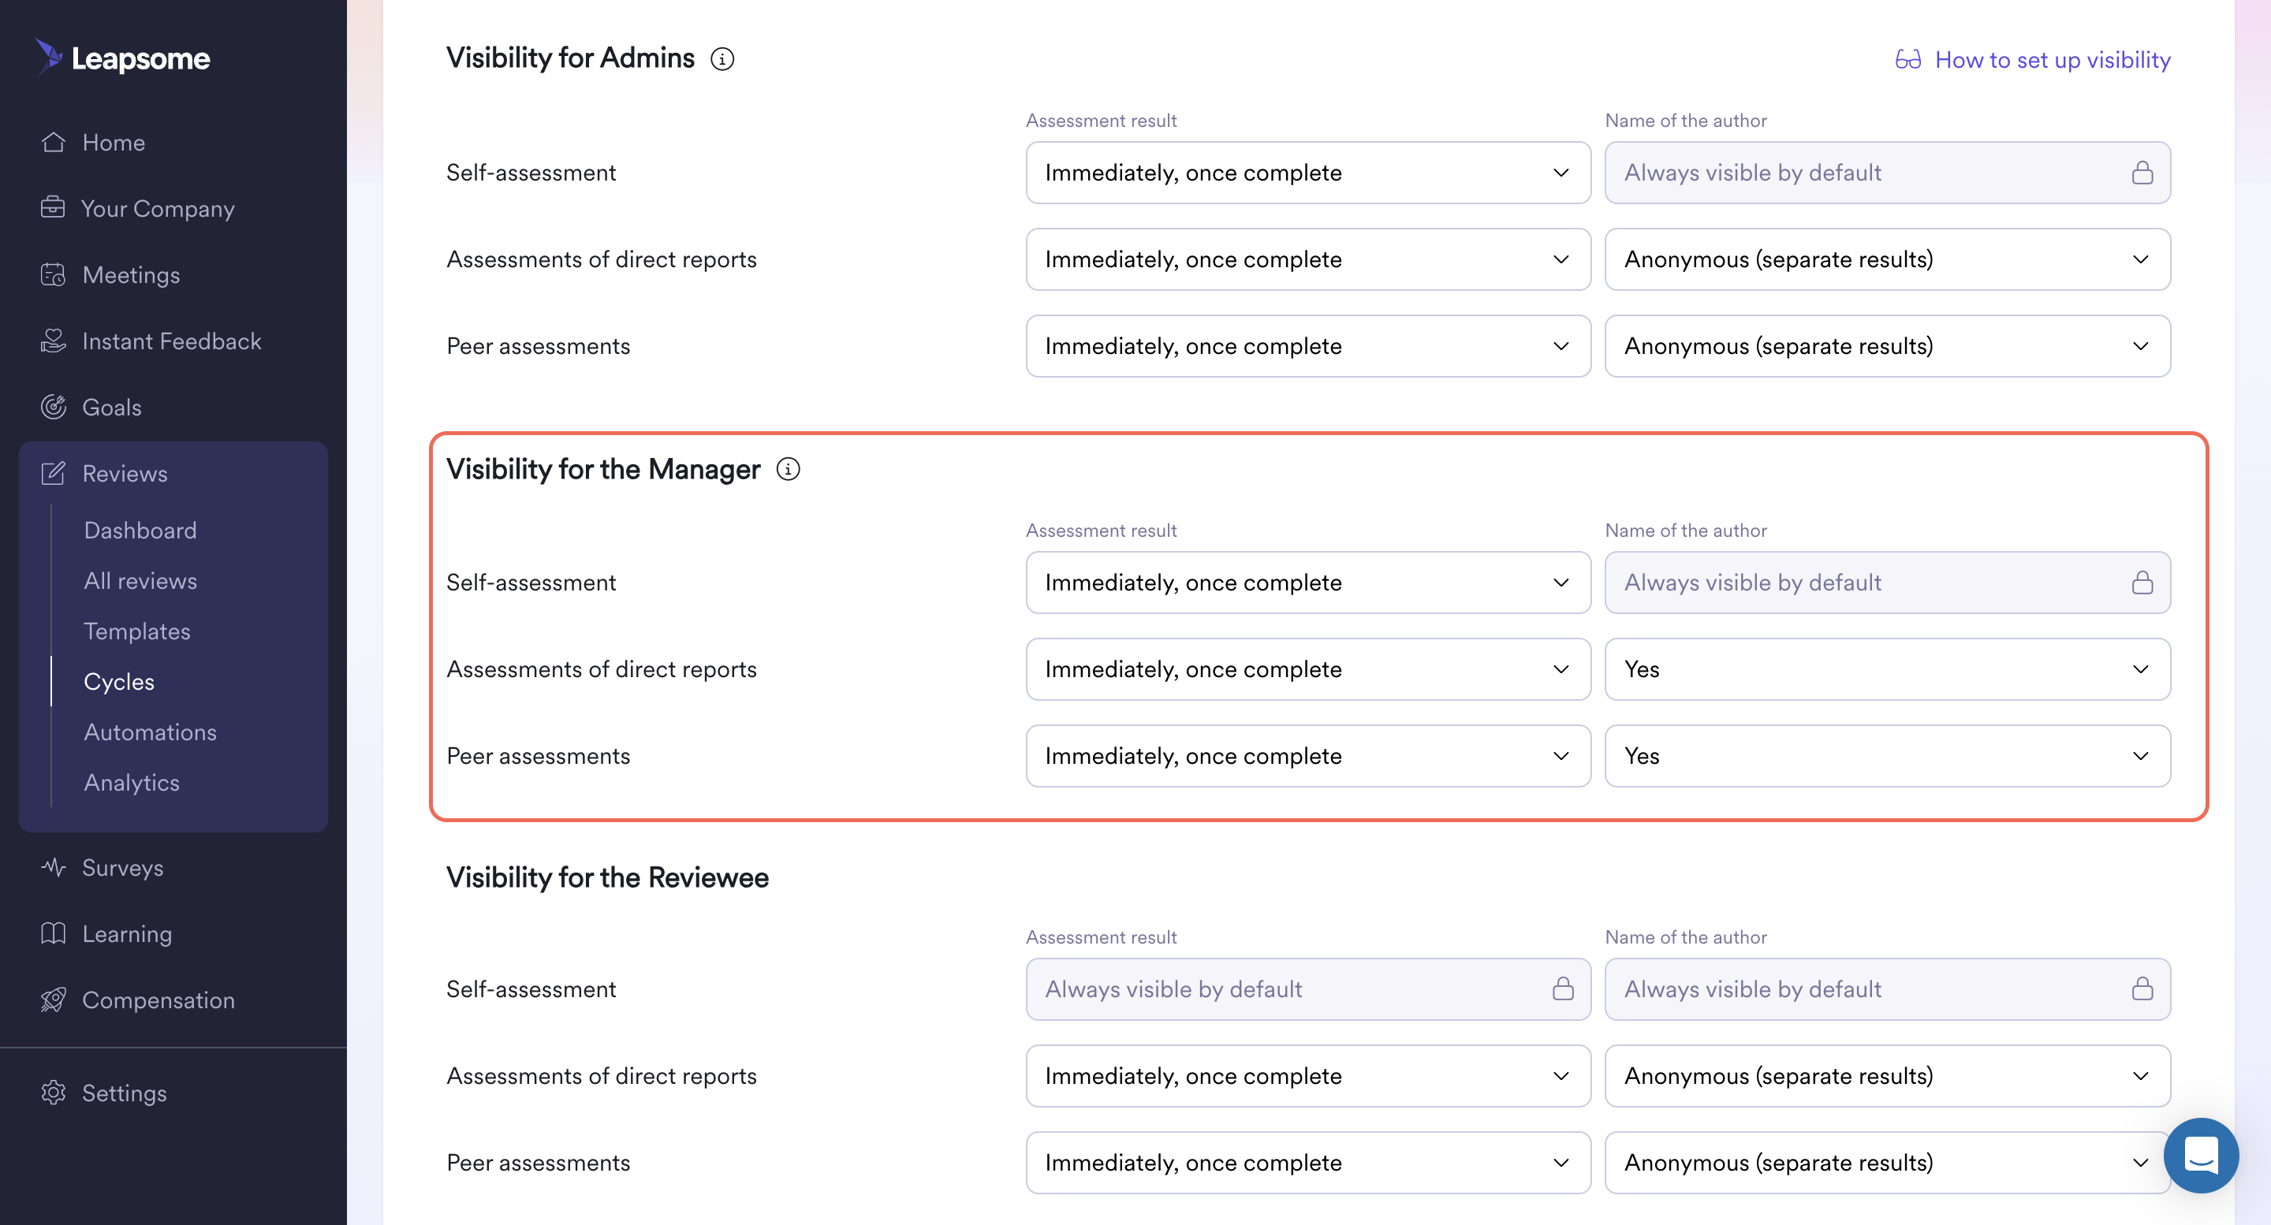Click the Your Company briefcase icon
Screen dimensions: 2271x1225
pyautogui.click(x=53, y=208)
